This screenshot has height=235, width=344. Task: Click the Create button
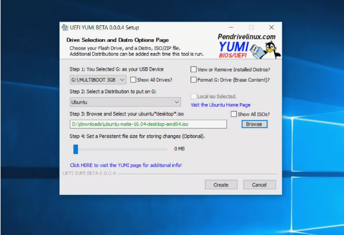click(221, 185)
